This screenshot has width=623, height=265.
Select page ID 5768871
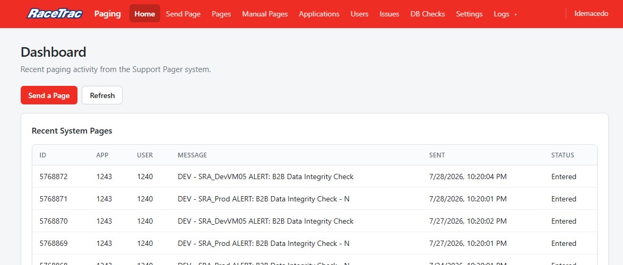[x=54, y=199]
